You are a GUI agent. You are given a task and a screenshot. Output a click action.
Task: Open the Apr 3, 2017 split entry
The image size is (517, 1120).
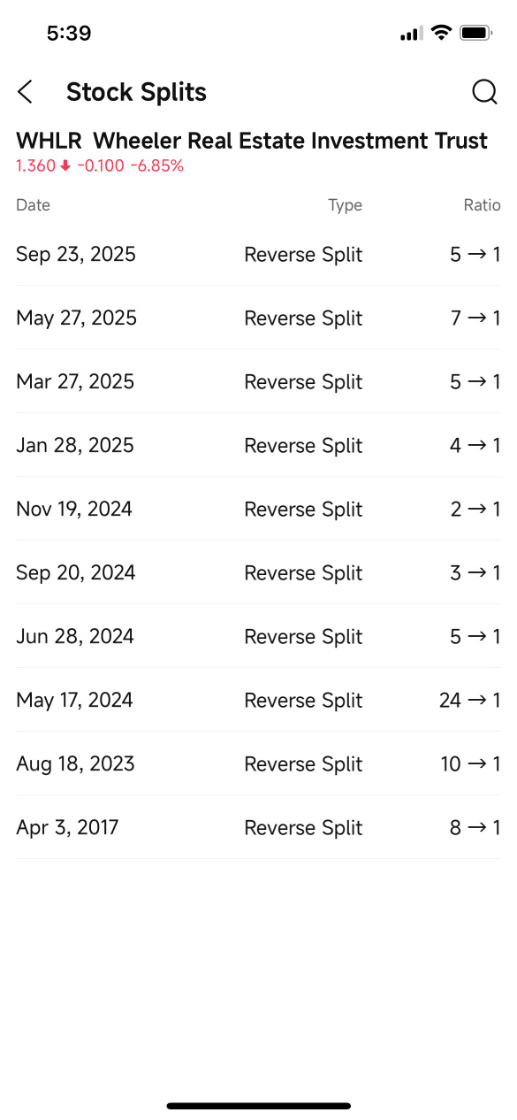pyautogui.click(x=258, y=828)
